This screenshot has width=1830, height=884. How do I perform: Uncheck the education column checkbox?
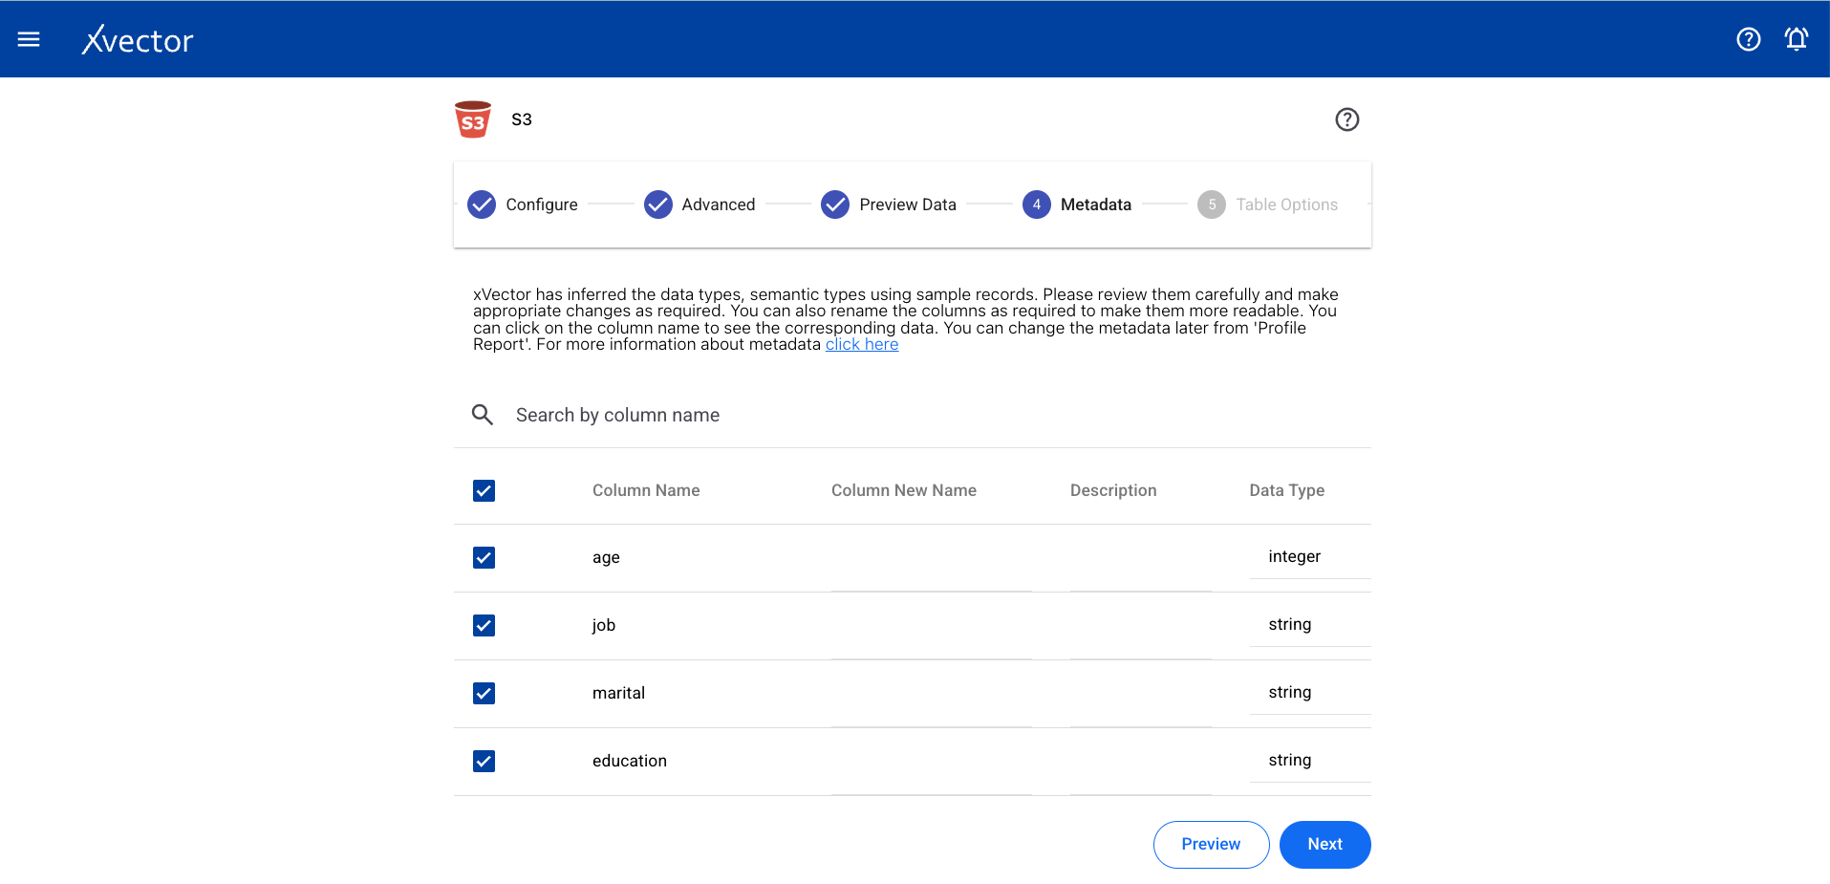pos(484,761)
